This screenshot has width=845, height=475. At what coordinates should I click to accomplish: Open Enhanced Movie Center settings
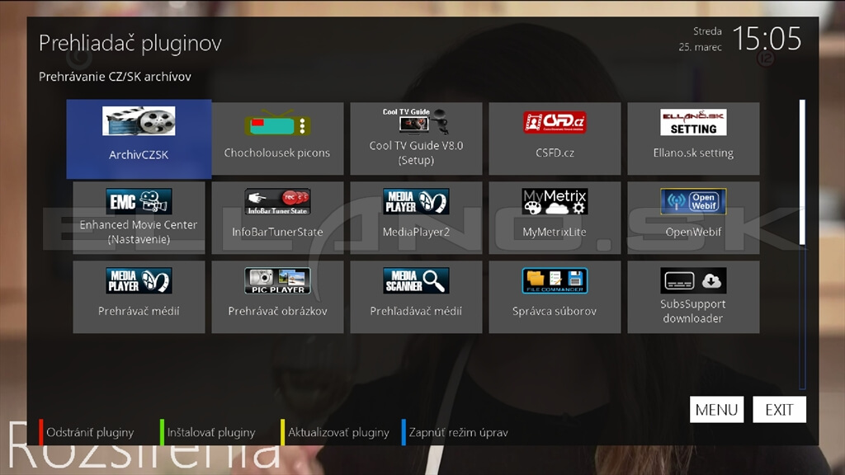coord(139,218)
